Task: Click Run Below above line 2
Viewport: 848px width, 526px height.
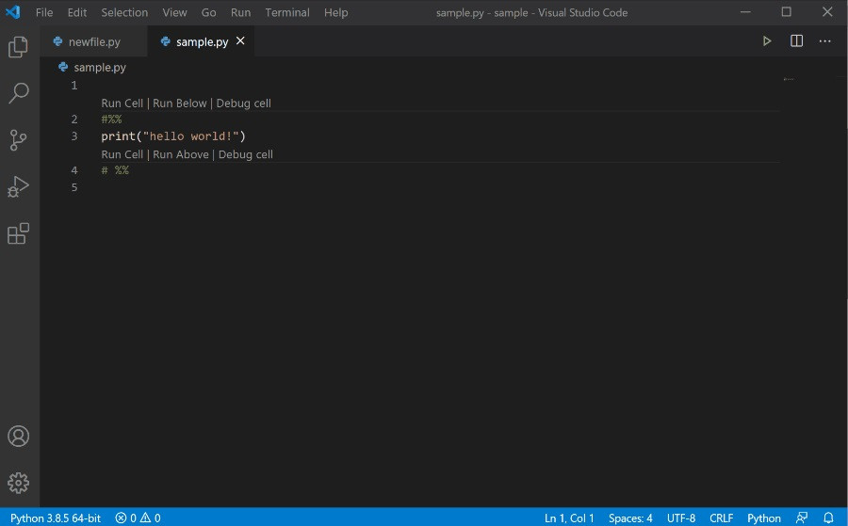Action: [180, 104]
